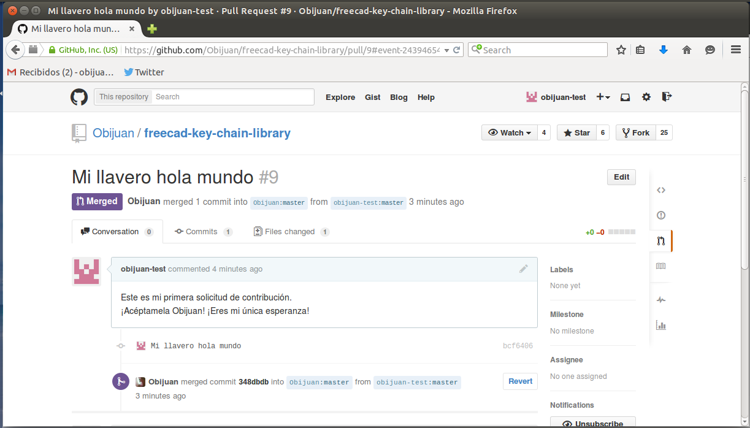Open Wiki icon in repository sidebar

click(660, 266)
